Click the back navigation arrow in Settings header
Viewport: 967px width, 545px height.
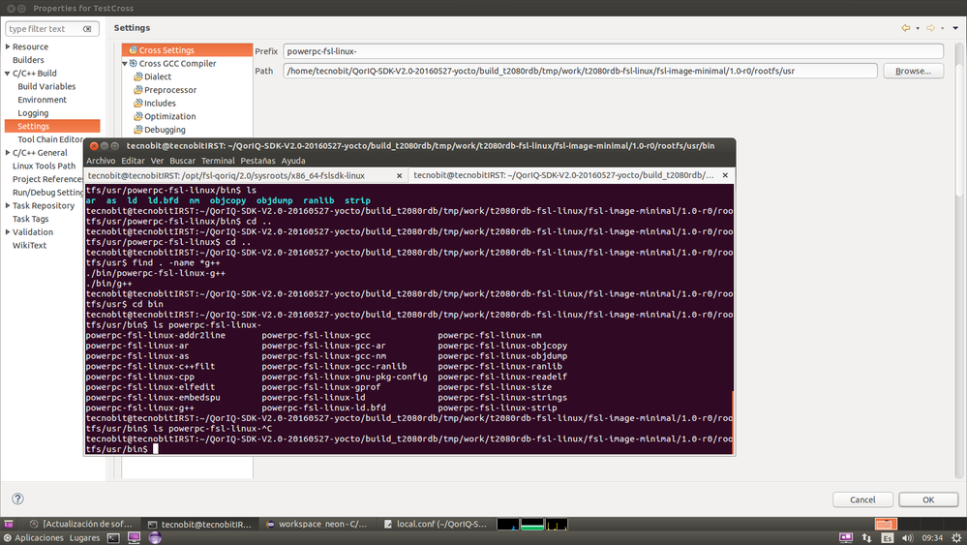coord(905,28)
